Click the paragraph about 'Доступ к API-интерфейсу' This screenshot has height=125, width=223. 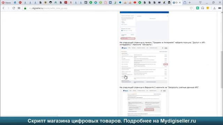click(x=163, y=43)
